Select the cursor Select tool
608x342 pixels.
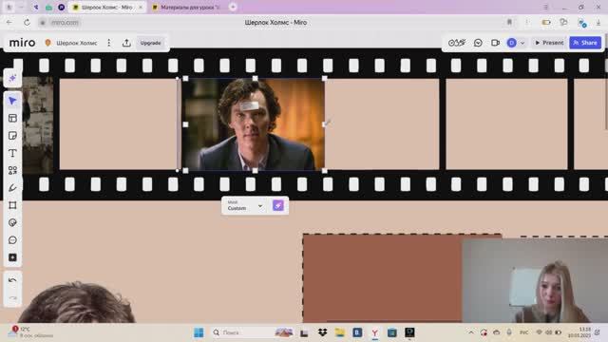[12, 101]
